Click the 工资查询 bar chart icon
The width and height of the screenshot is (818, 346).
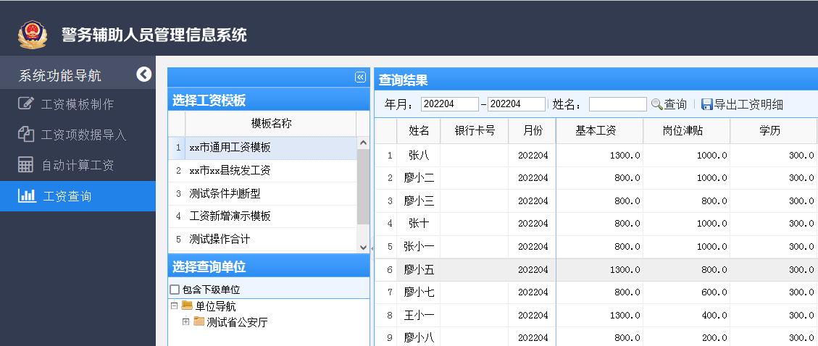click(x=27, y=195)
